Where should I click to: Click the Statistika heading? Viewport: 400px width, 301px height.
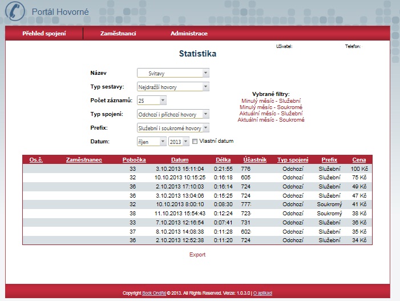[x=197, y=54]
